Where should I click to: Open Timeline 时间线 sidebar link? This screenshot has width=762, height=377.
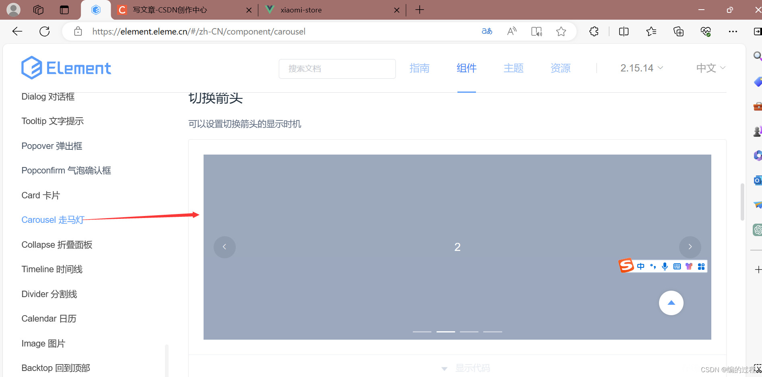[51, 269]
